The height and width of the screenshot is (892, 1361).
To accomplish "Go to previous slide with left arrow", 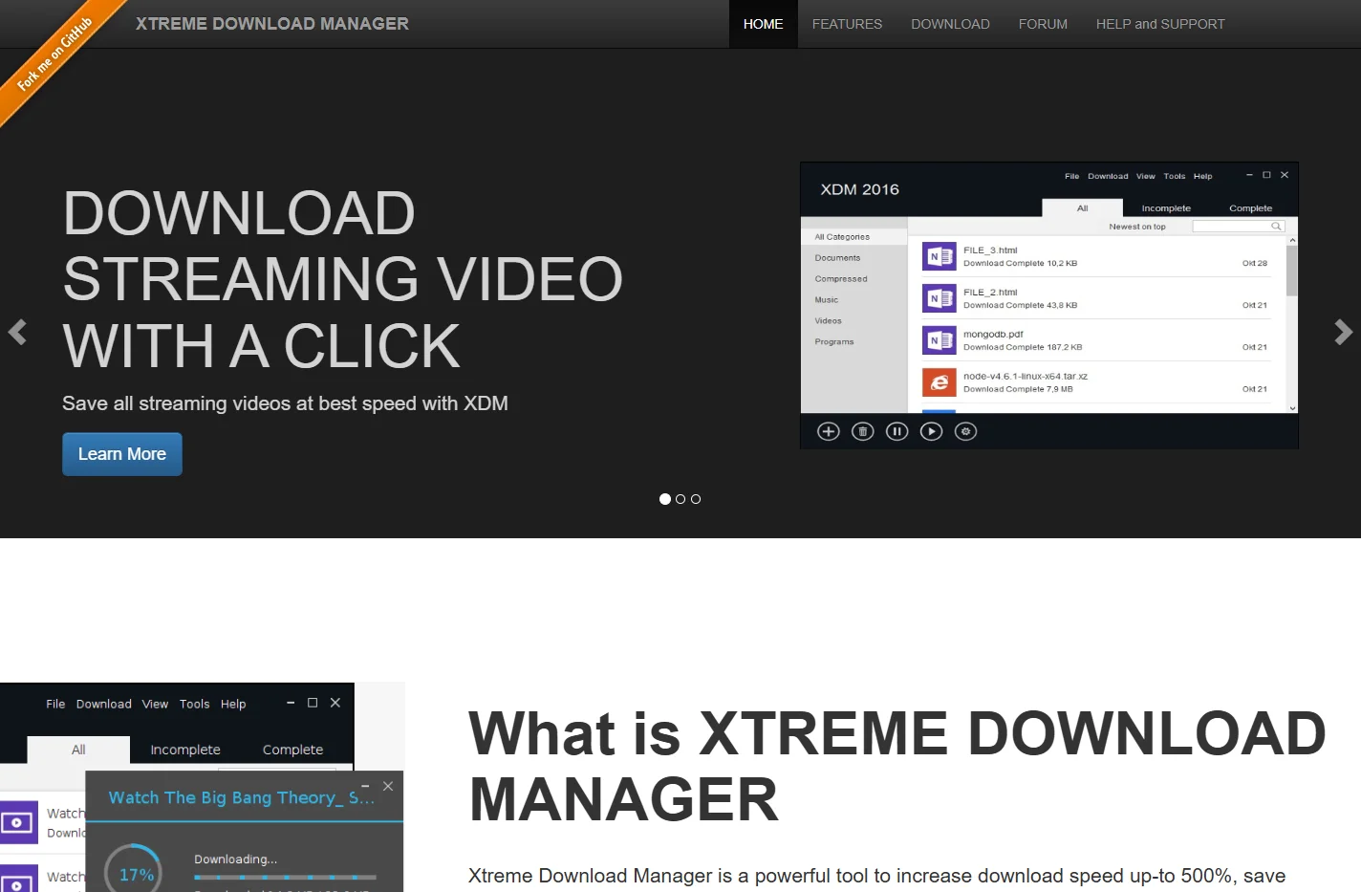I will click(x=17, y=332).
